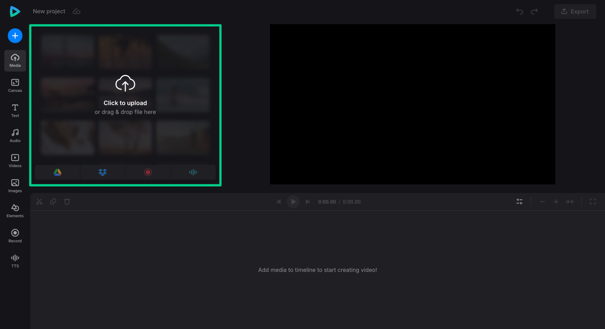
Task: Open the TTS text-to-speech panel
Action: [15, 261]
